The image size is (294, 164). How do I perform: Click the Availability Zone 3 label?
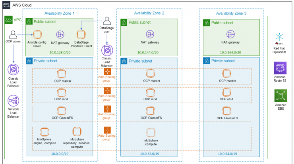point(231,13)
